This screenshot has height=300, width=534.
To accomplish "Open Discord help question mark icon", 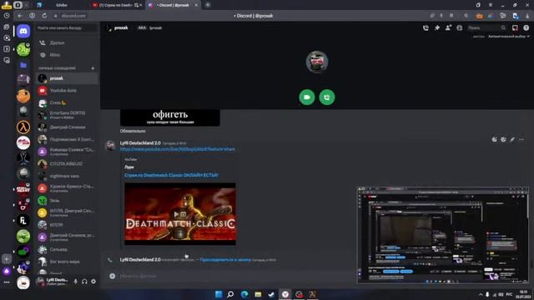I will click(x=526, y=27).
